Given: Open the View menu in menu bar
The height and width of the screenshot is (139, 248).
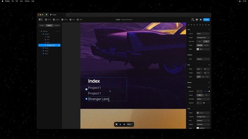Looking at the screenshot, I should (21, 1).
